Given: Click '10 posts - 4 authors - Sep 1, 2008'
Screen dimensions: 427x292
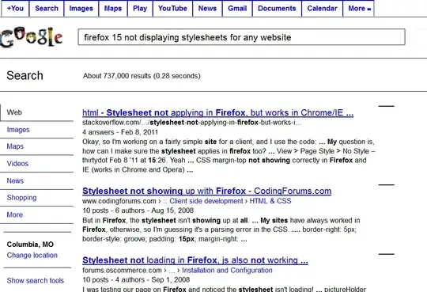Looking at the screenshot, I should 136,279.
